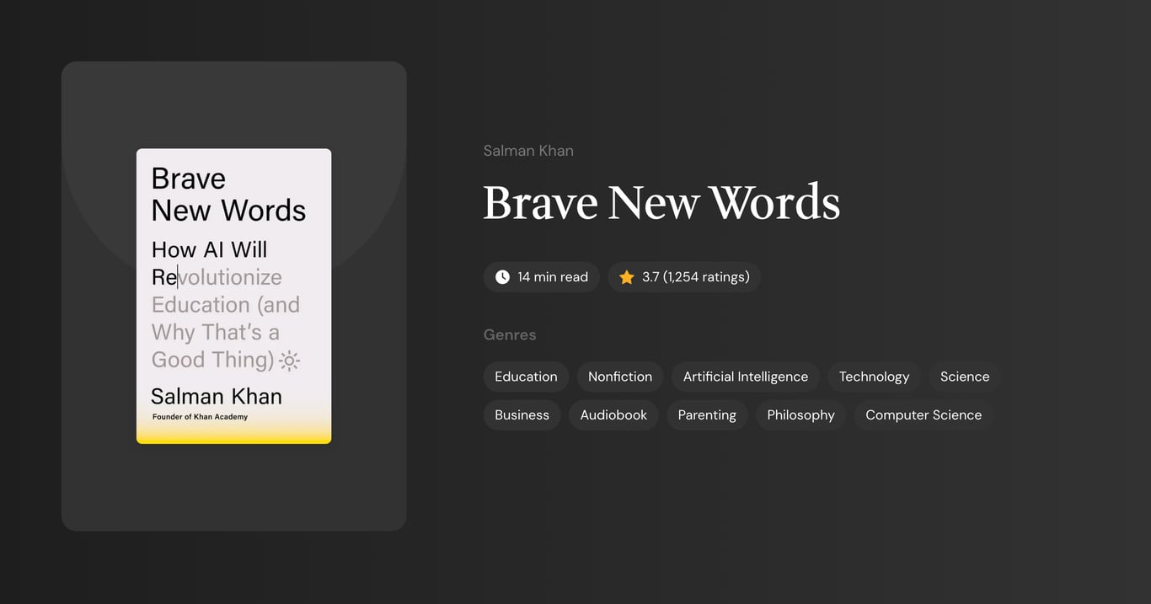Select the Computer Science genre tag

(x=923, y=414)
